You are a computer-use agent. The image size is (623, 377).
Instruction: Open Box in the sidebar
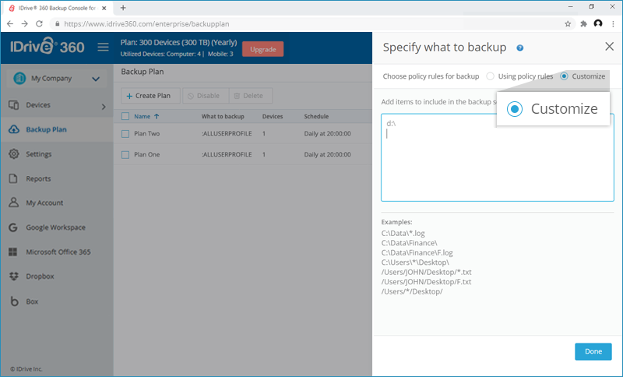coord(32,301)
